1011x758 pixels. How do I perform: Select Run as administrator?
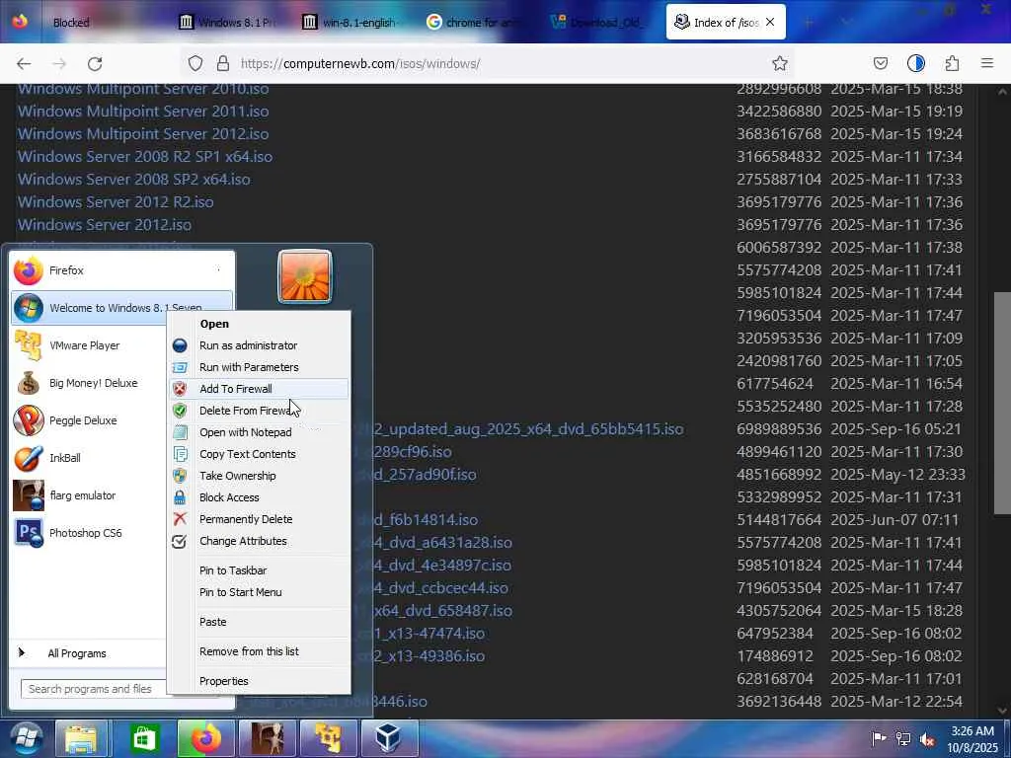point(259,345)
